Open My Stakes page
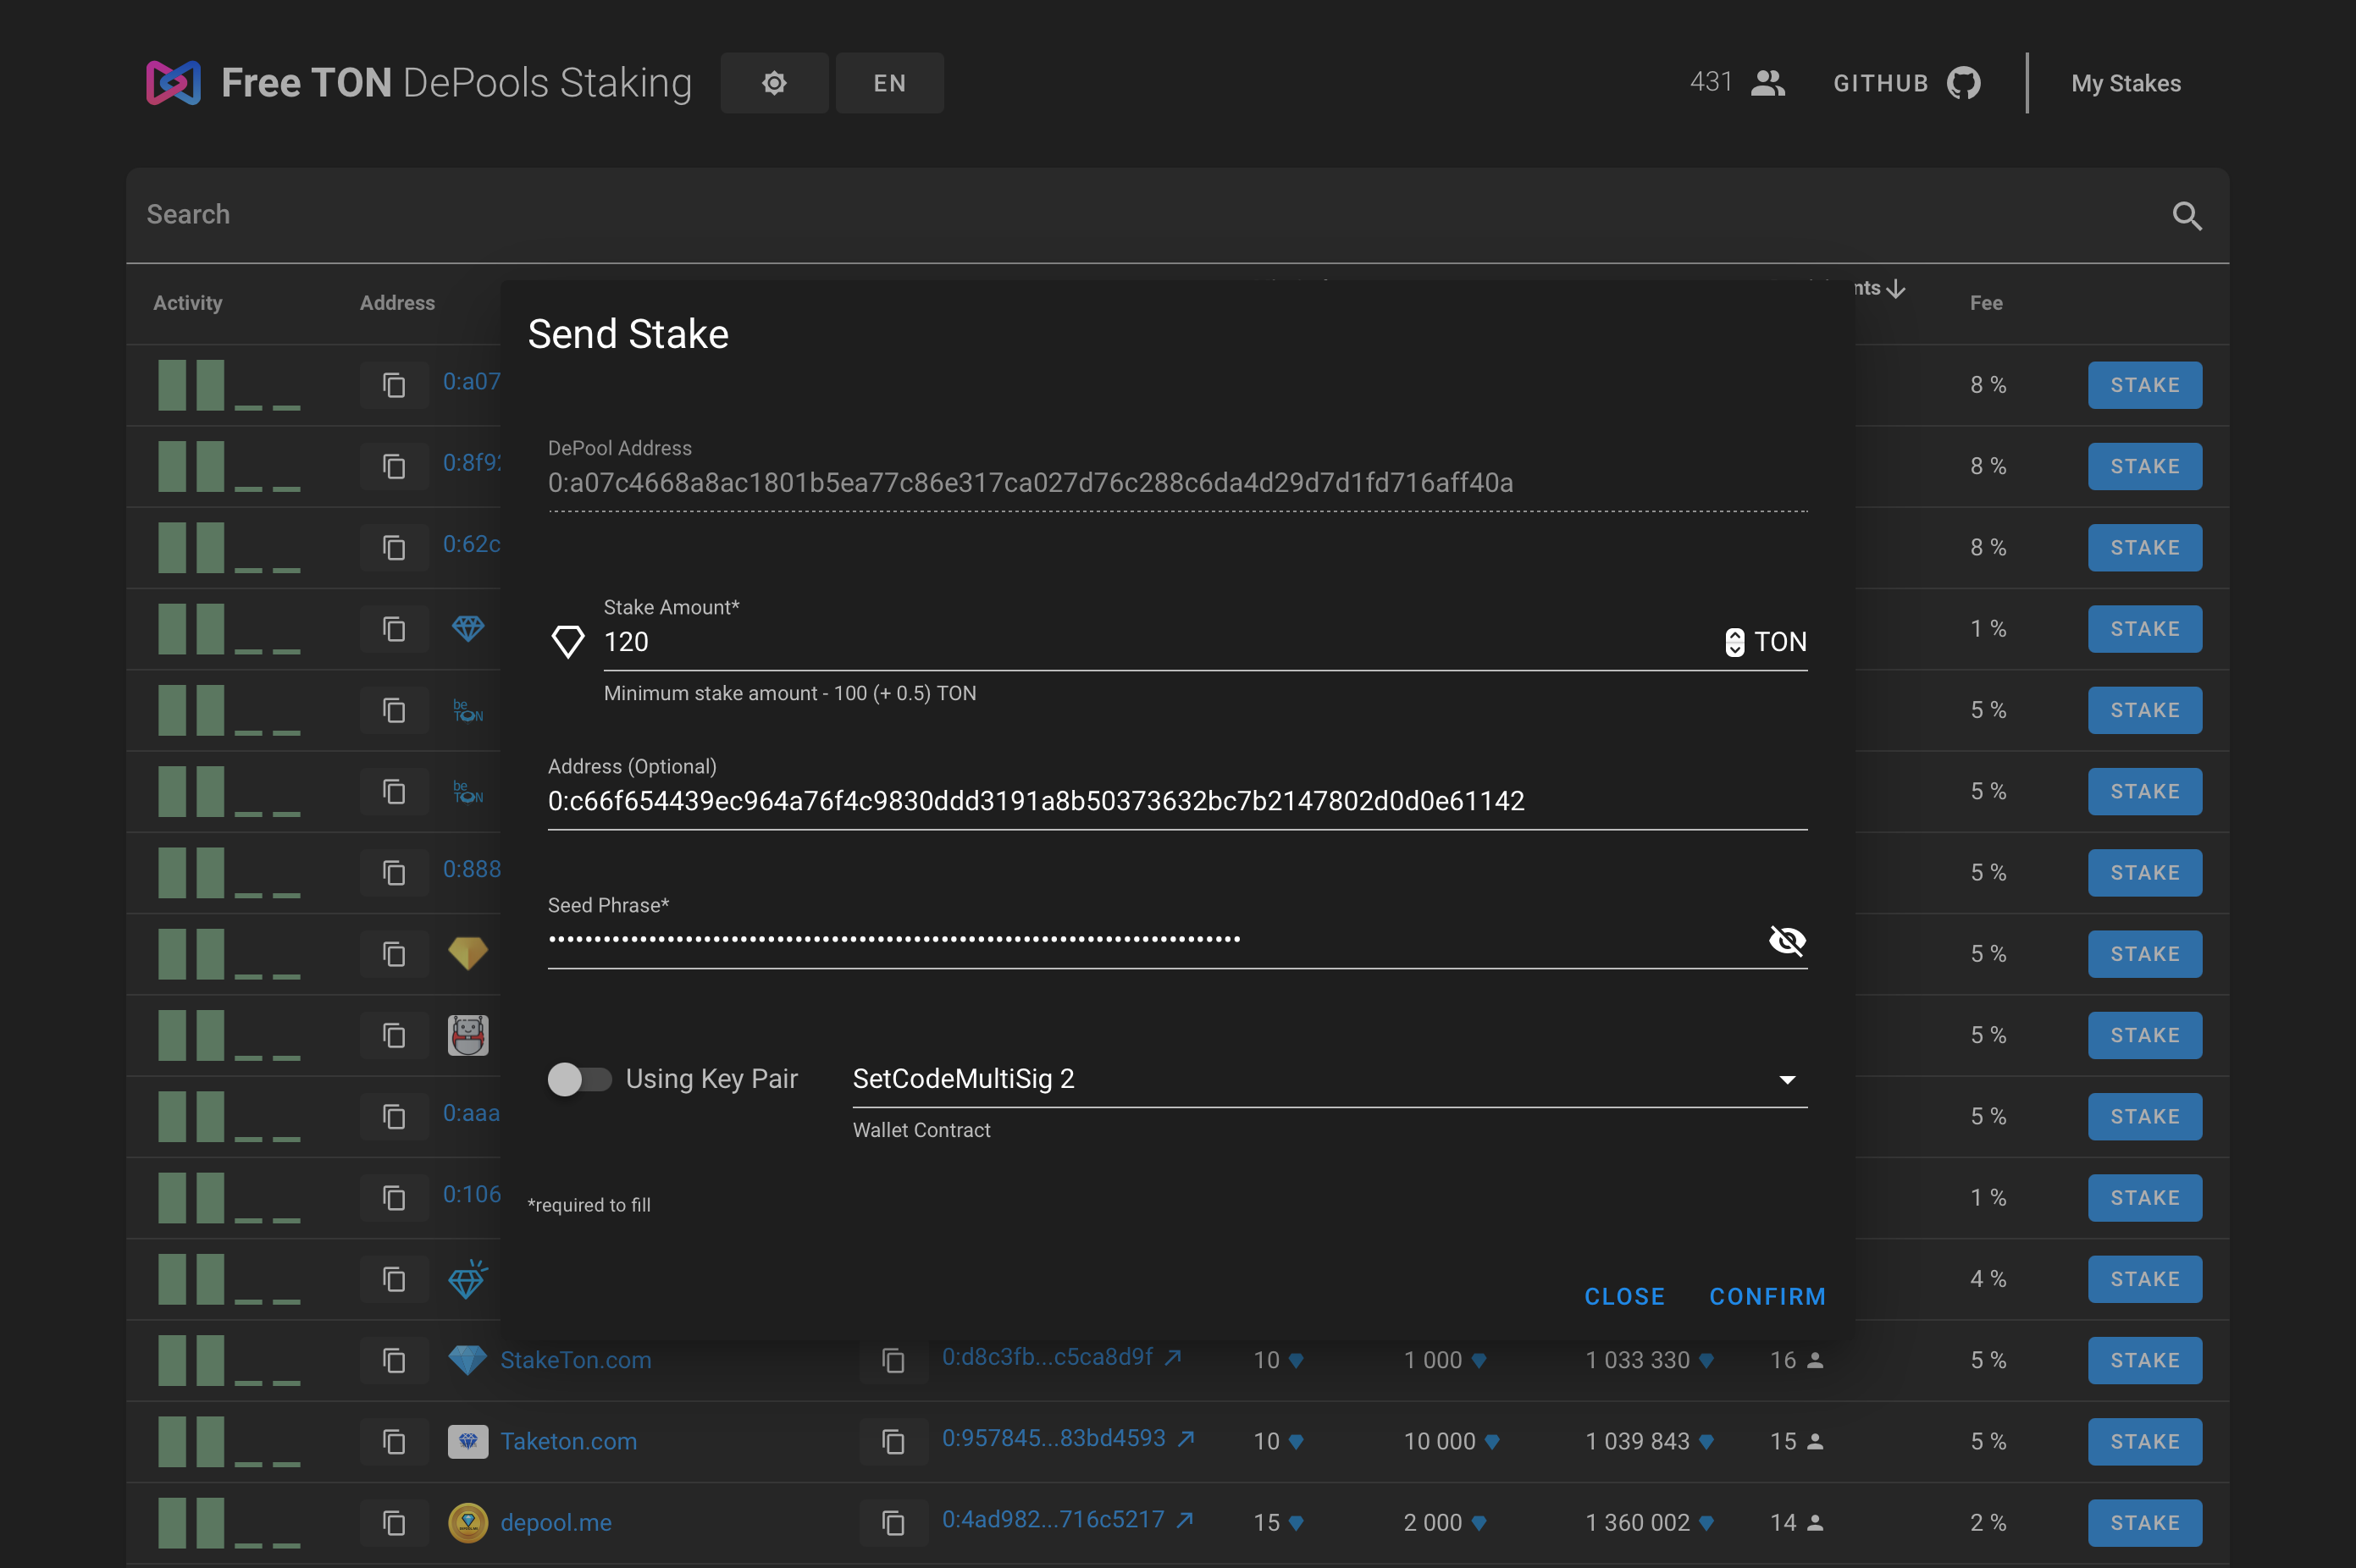This screenshot has width=2356, height=1568. click(x=2126, y=83)
